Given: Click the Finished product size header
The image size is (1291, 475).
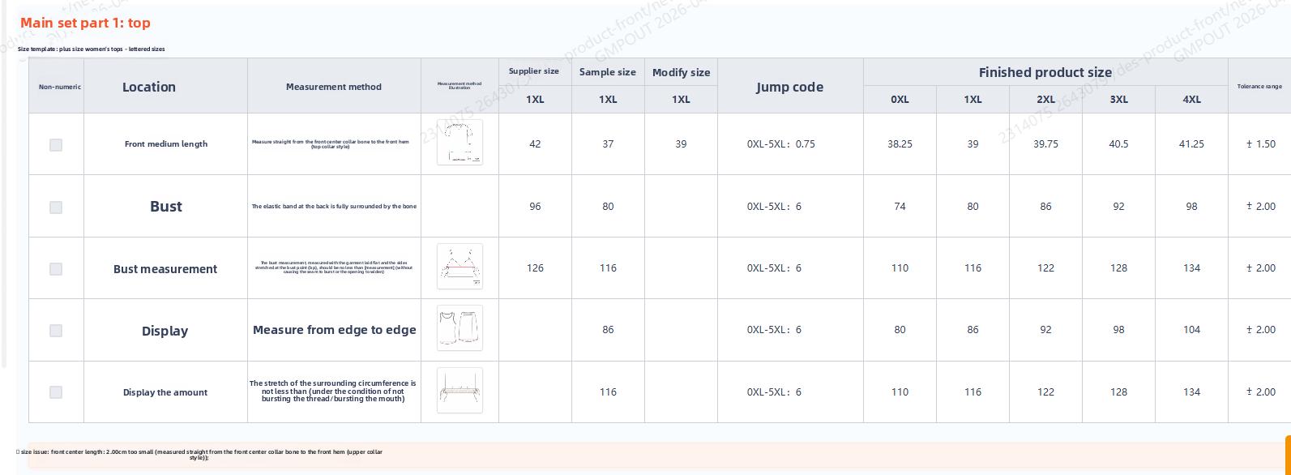Looking at the screenshot, I should (1045, 72).
